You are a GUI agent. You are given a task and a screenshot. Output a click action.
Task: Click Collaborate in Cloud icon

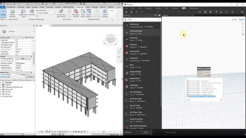pyautogui.click(x=23, y=13)
